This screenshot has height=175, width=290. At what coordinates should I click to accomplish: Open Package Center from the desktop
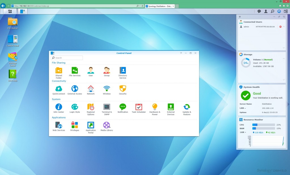point(12,57)
